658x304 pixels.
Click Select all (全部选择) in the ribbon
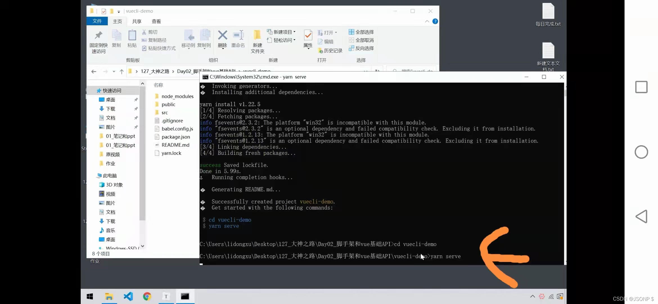(361, 32)
